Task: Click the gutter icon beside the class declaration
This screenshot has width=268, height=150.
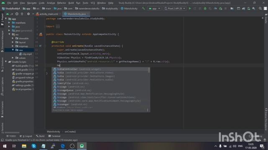Action: click(x=41, y=34)
